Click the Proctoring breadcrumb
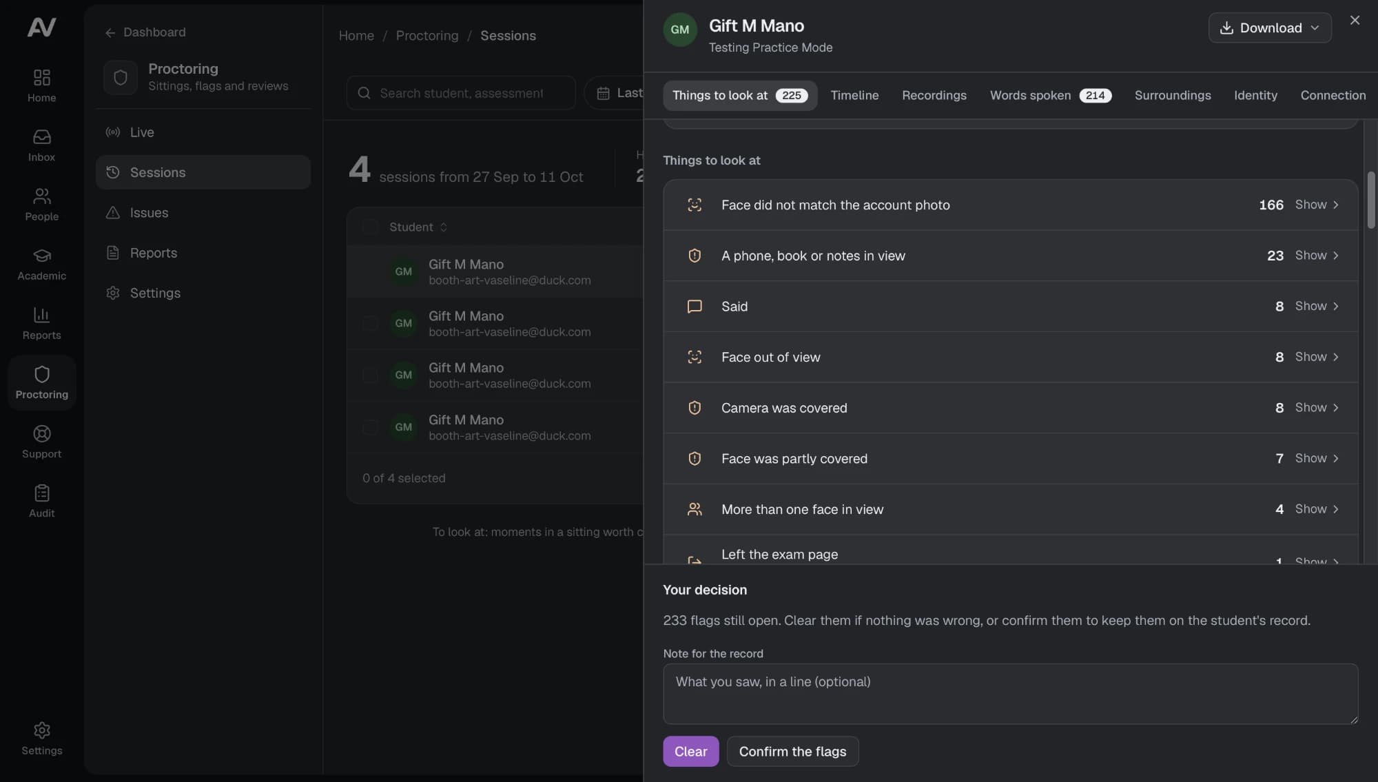This screenshot has height=782, width=1378. 426,36
